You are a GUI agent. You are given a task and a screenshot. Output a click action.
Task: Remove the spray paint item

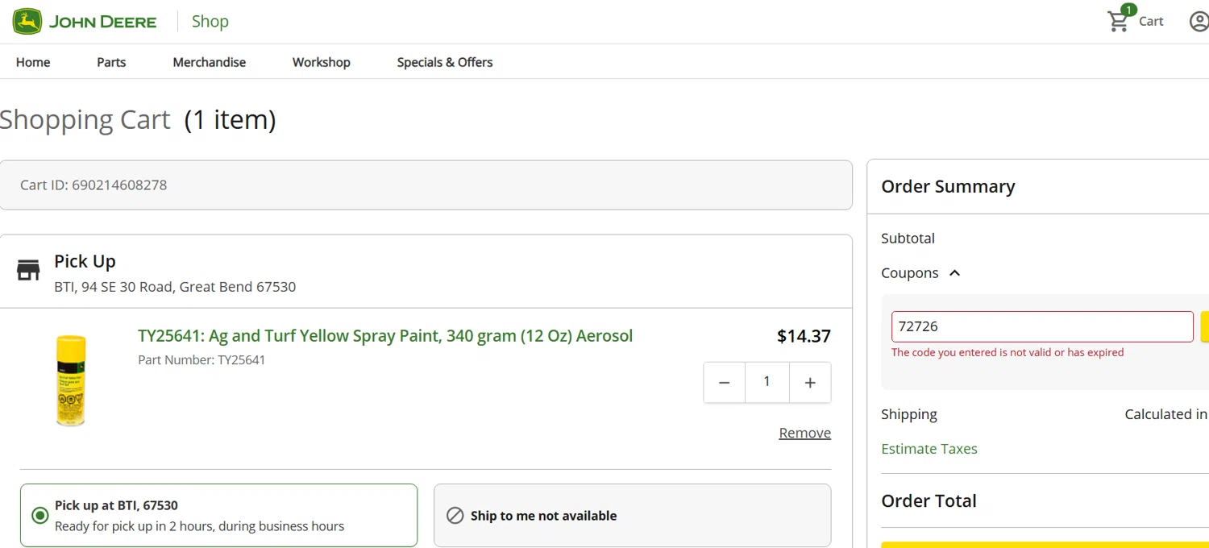click(804, 433)
